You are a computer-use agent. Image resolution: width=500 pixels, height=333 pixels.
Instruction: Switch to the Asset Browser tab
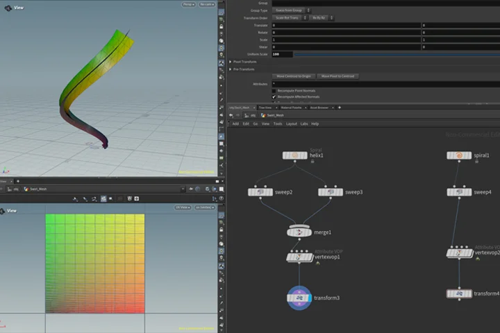click(x=319, y=108)
